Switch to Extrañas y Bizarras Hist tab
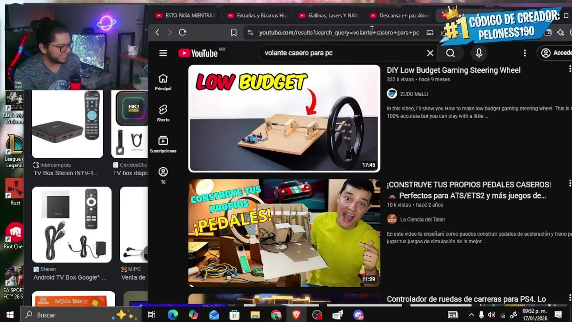Viewport: 572px width, 322px height. pyautogui.click(x=257, y=15)
